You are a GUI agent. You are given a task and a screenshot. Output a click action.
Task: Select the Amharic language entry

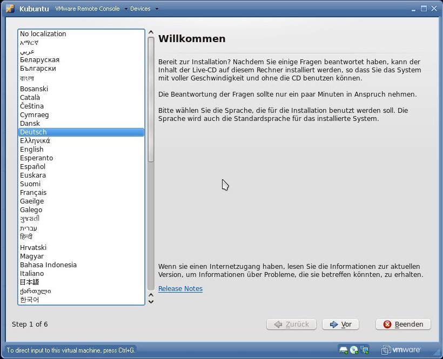pos(82,43)
